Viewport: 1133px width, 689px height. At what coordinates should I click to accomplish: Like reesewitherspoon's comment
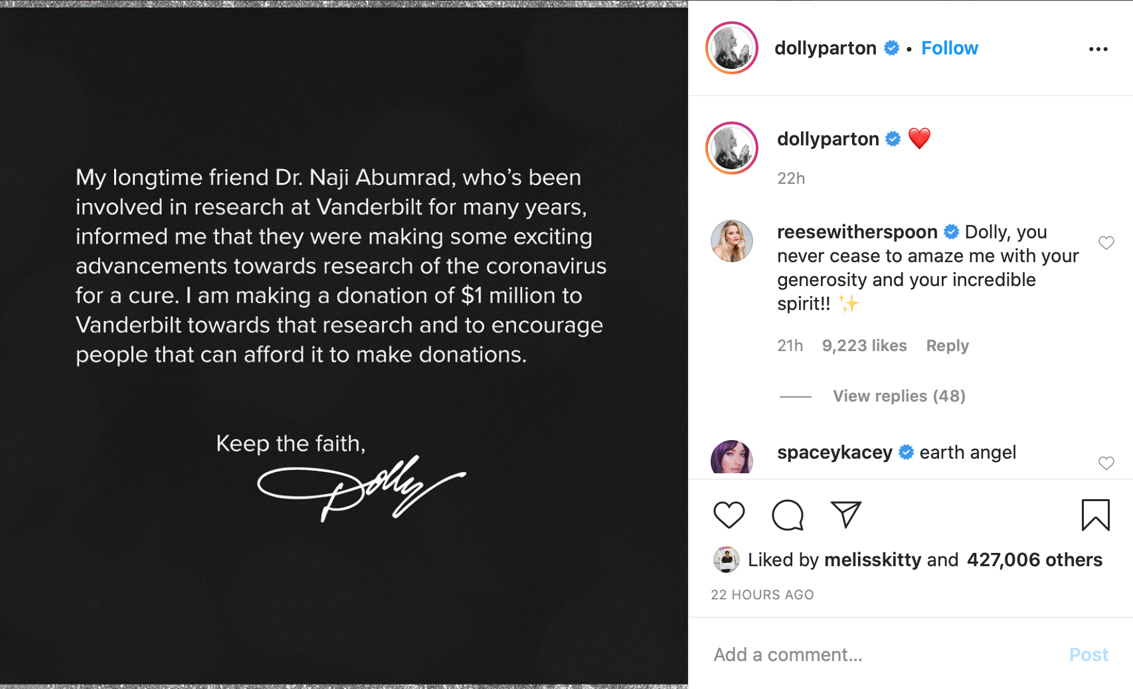click(1106, 243)
